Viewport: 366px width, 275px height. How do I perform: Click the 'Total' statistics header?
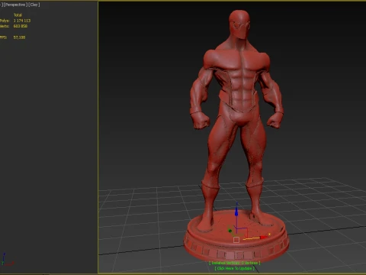[18, 15]
